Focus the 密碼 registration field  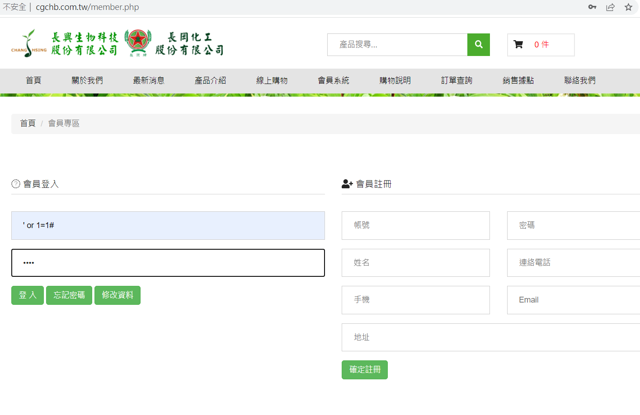(574, 225)
